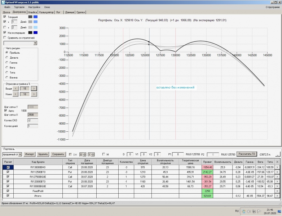This screenshot has width=282, height=216.
Task: Expand the 'проданный ст' portfolio dropdown
Action: coord(20,154)
